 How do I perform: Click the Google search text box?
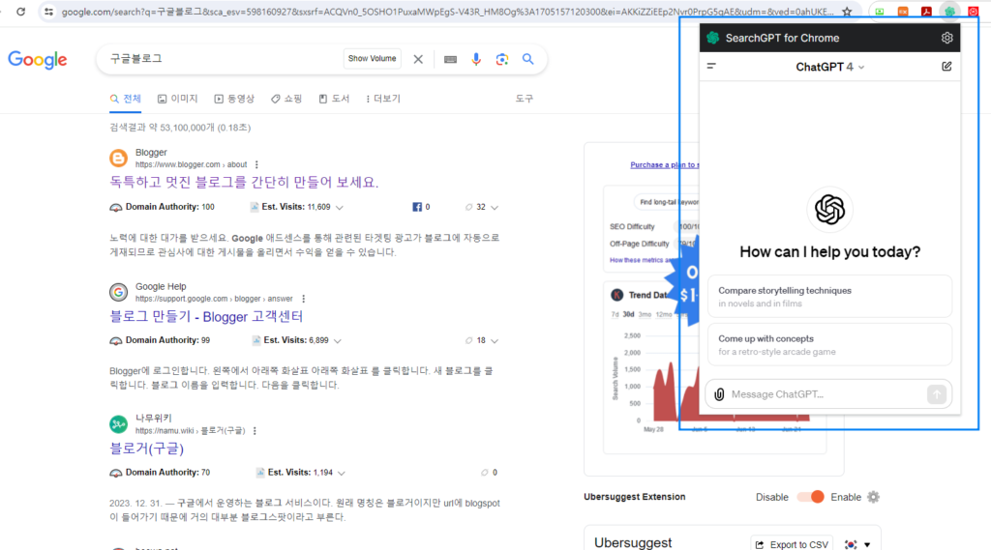click(222, 59)
